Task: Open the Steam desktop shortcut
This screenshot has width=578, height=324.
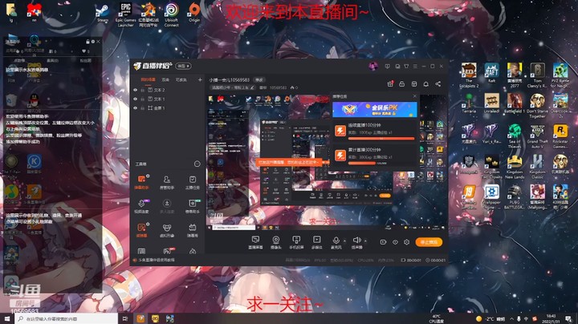Action: pos(102,13)
